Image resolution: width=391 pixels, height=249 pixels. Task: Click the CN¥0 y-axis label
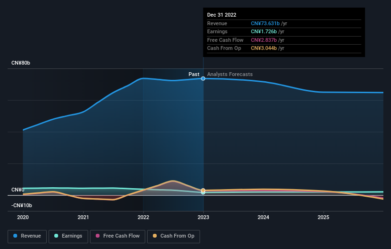tap(18, 190)
